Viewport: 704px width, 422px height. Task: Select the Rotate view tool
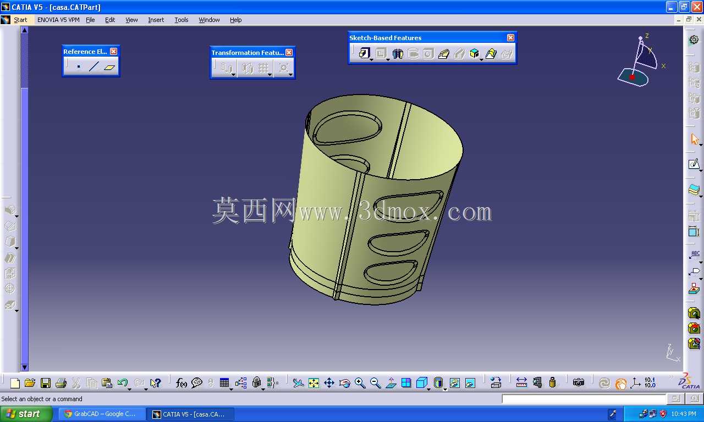click(344, 383)
